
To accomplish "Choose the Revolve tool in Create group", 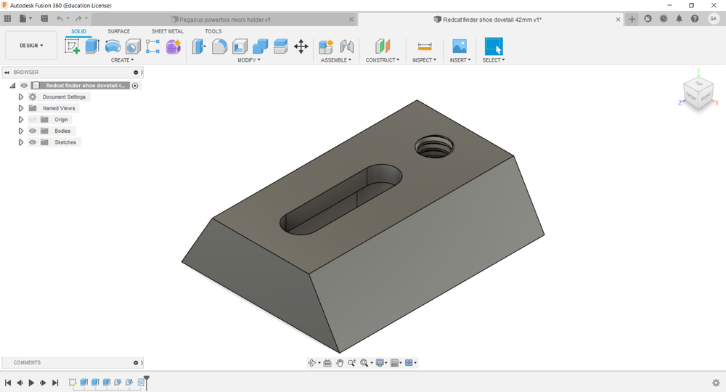I will 113,46.
